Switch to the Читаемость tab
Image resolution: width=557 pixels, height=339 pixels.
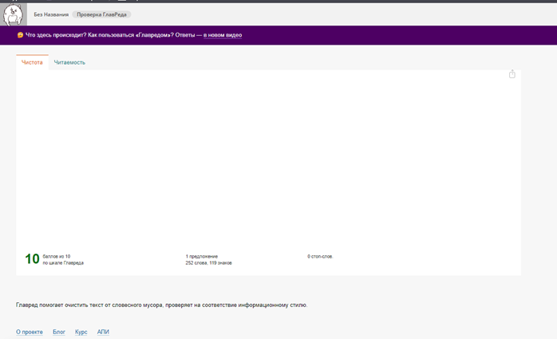pyautogui.click(x=69, y=62)
